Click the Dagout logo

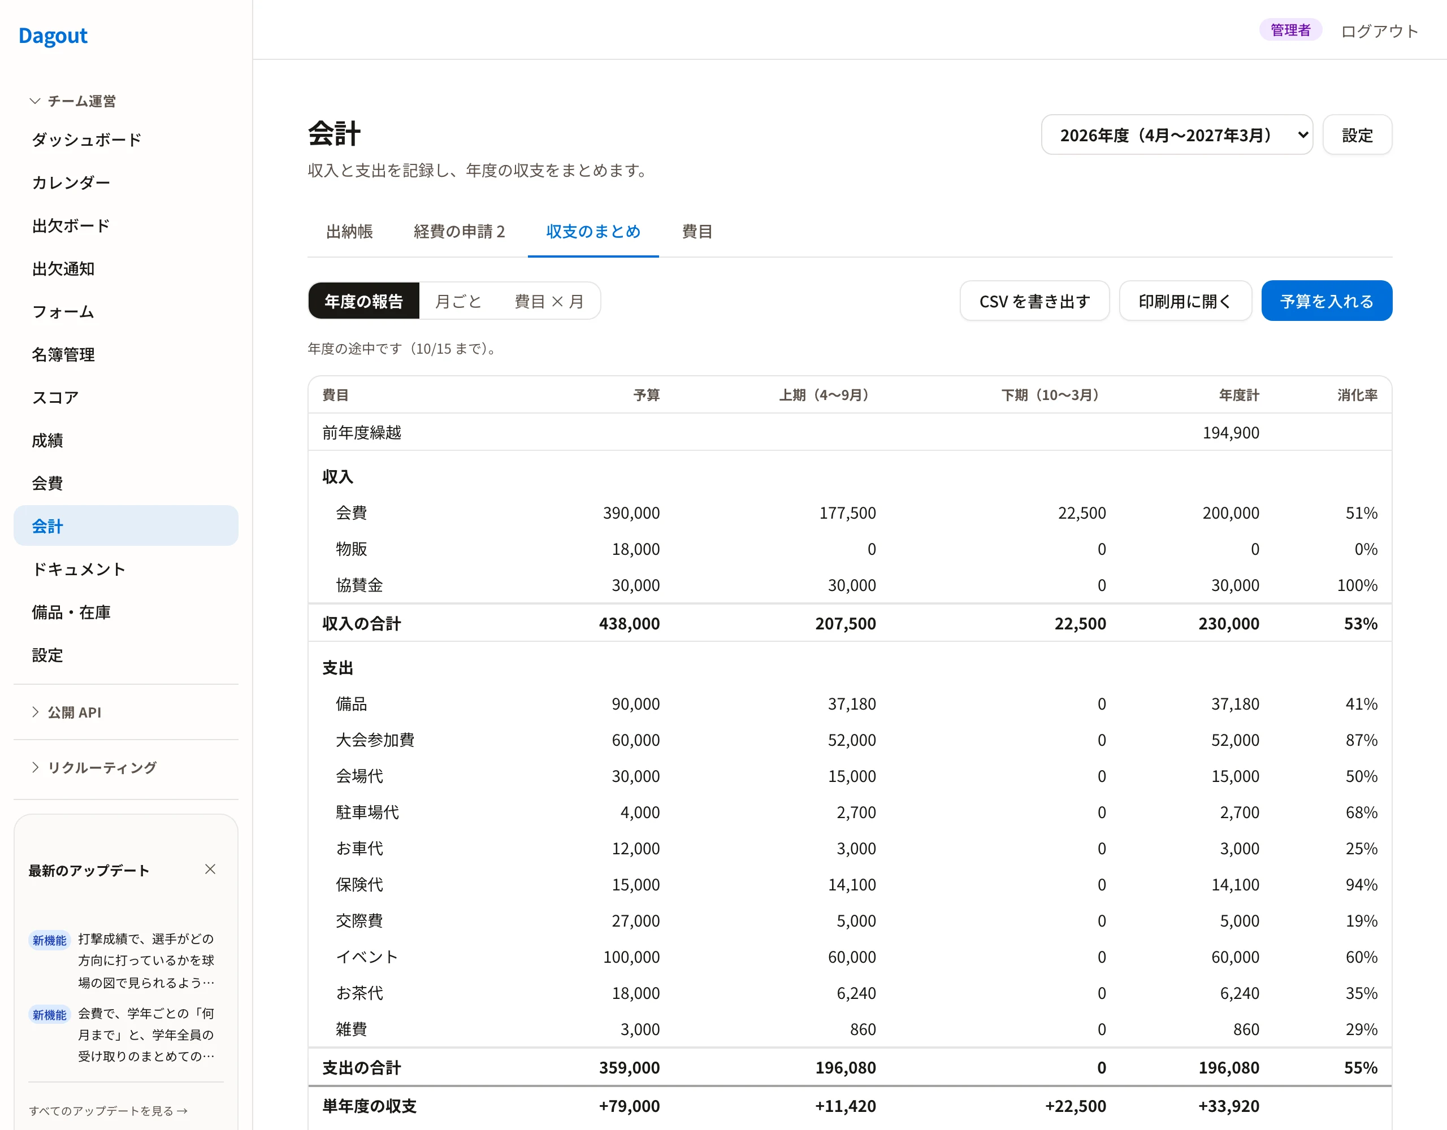coord(53,35)
